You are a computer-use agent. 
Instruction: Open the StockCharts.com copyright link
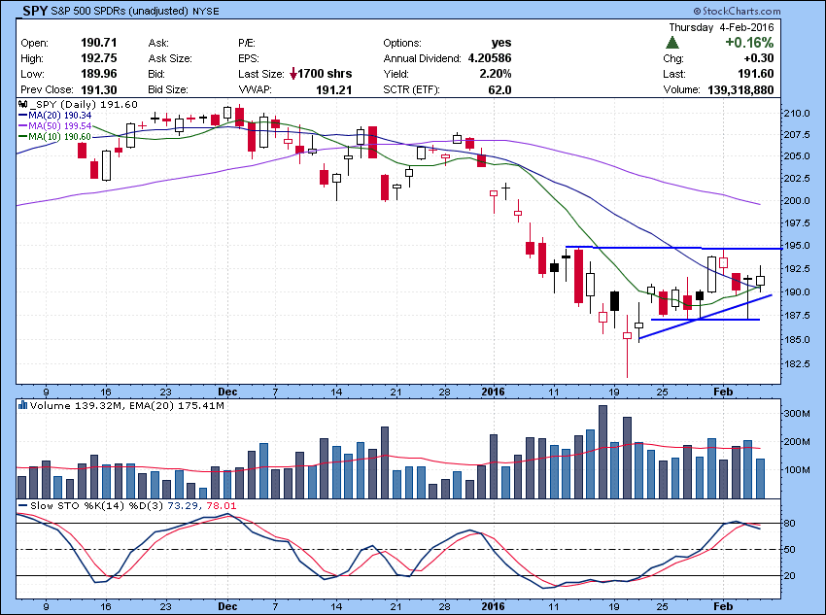pos(737,11)
